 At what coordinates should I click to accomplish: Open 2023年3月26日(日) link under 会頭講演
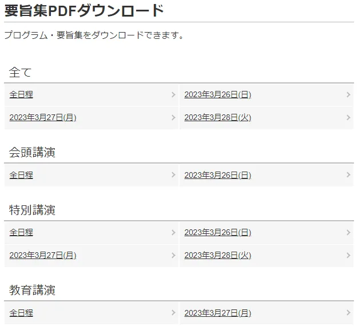click(217, 175)
